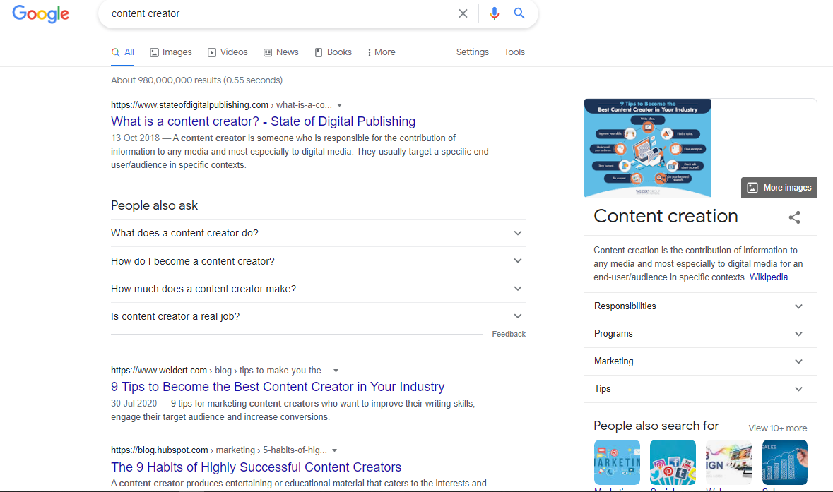Screen dimensions: 833x492
Task: Open 'The 9 Habits of Highly Successful Content Creators'
Action: click(x=256, y=467)
